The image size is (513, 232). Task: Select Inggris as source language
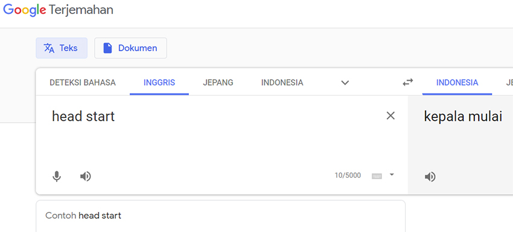click(159, 83)
